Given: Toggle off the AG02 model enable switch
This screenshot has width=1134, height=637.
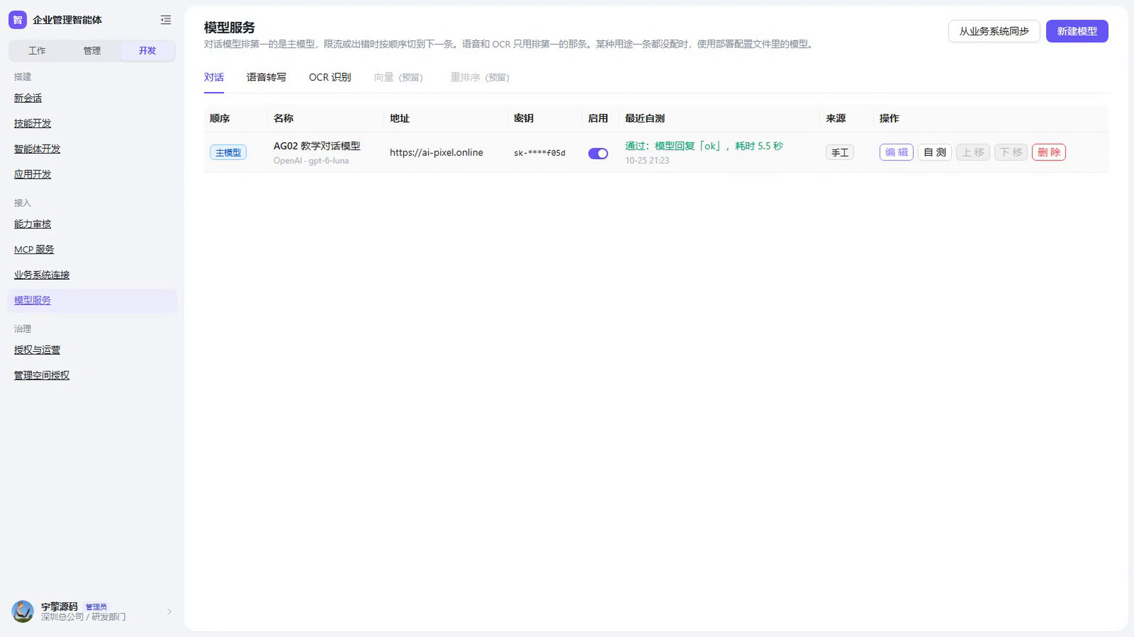Looking at the screenshot, I should 598,153.
